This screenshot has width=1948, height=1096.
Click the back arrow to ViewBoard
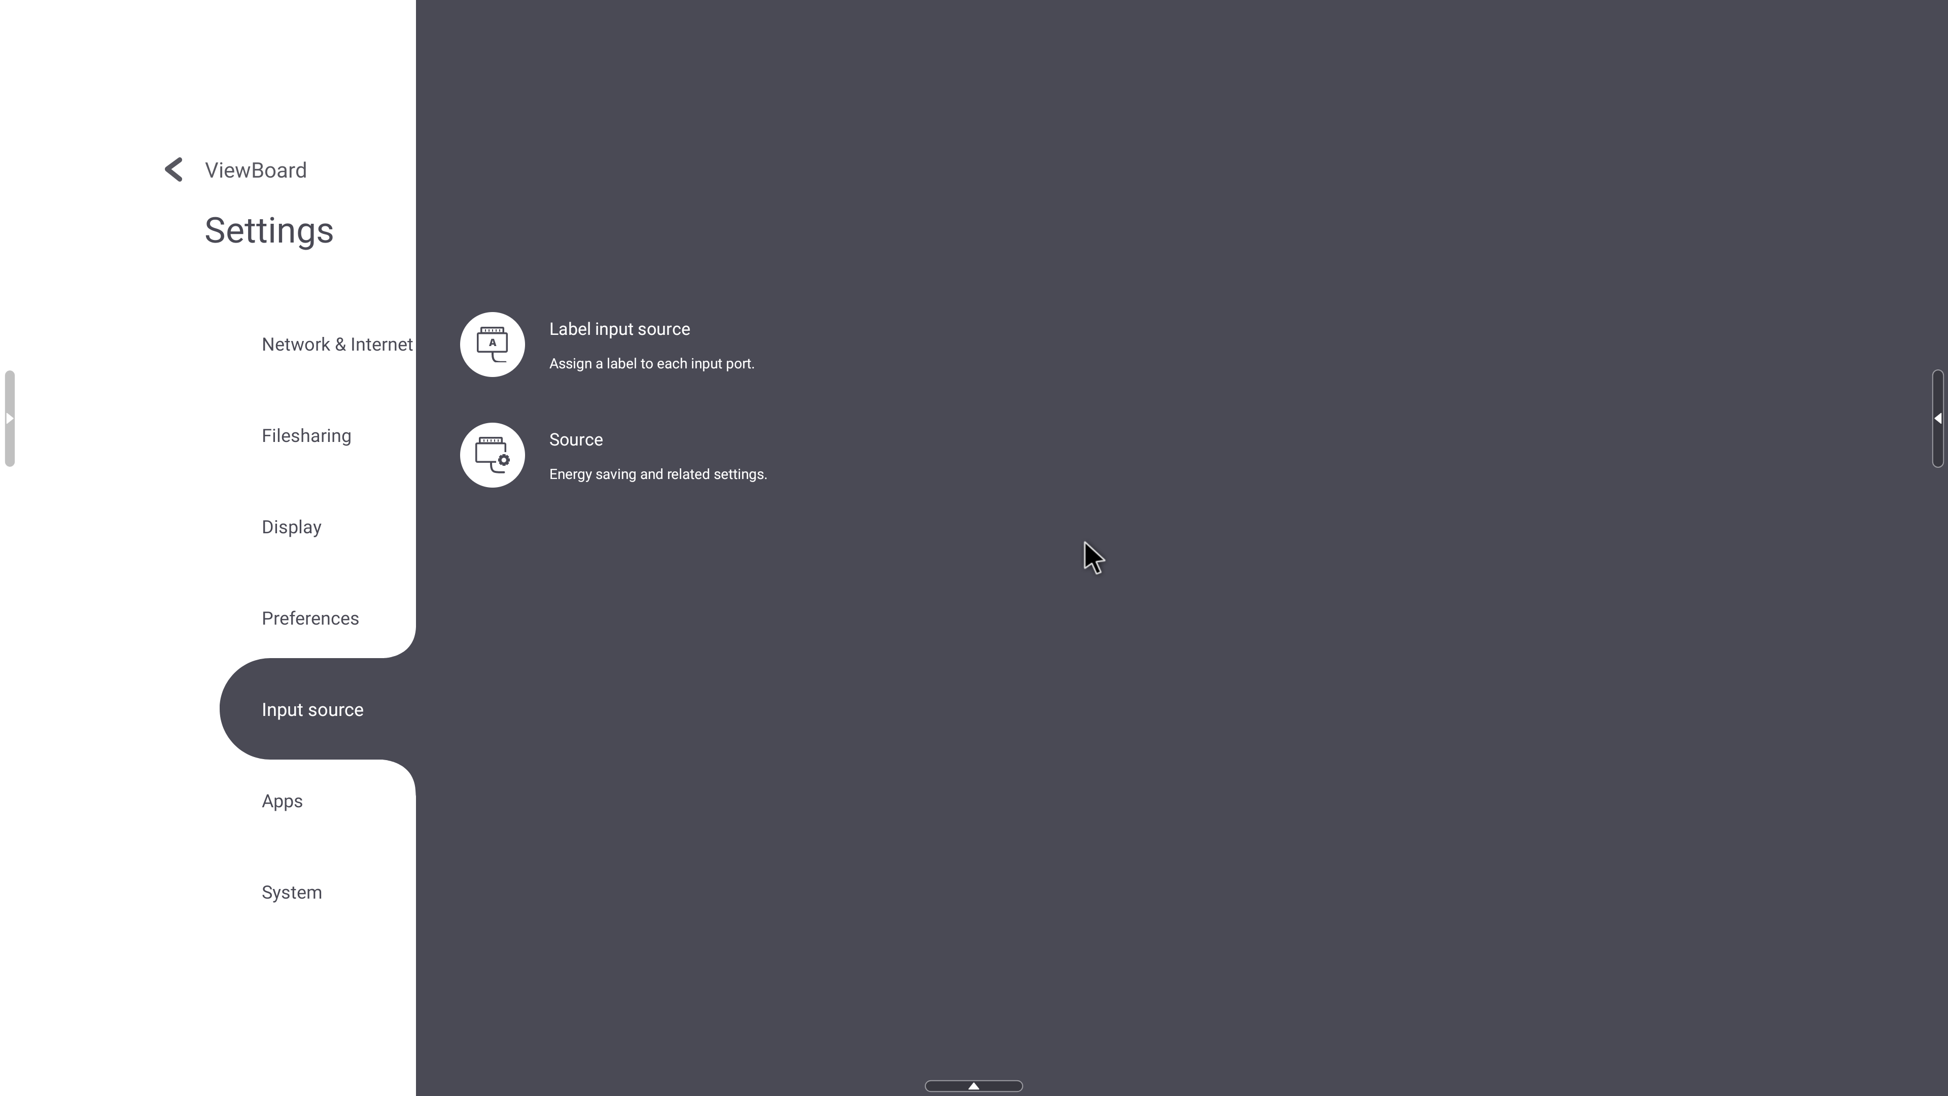click(x=174, y=170)
